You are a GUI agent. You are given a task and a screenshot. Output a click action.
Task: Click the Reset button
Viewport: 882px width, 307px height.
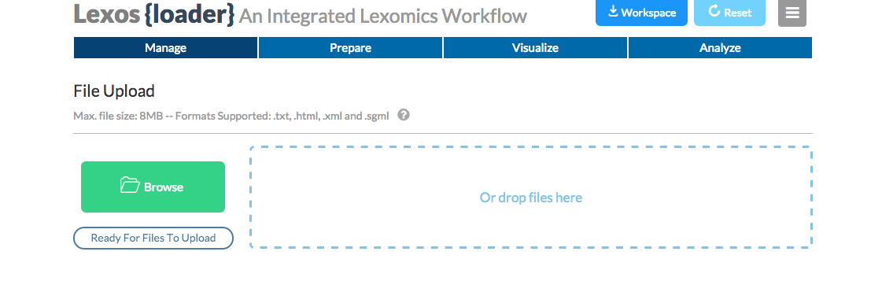(729, 13)
